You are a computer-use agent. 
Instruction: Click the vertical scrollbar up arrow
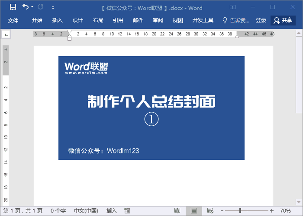pyautogui.click(x=299, y=33)
